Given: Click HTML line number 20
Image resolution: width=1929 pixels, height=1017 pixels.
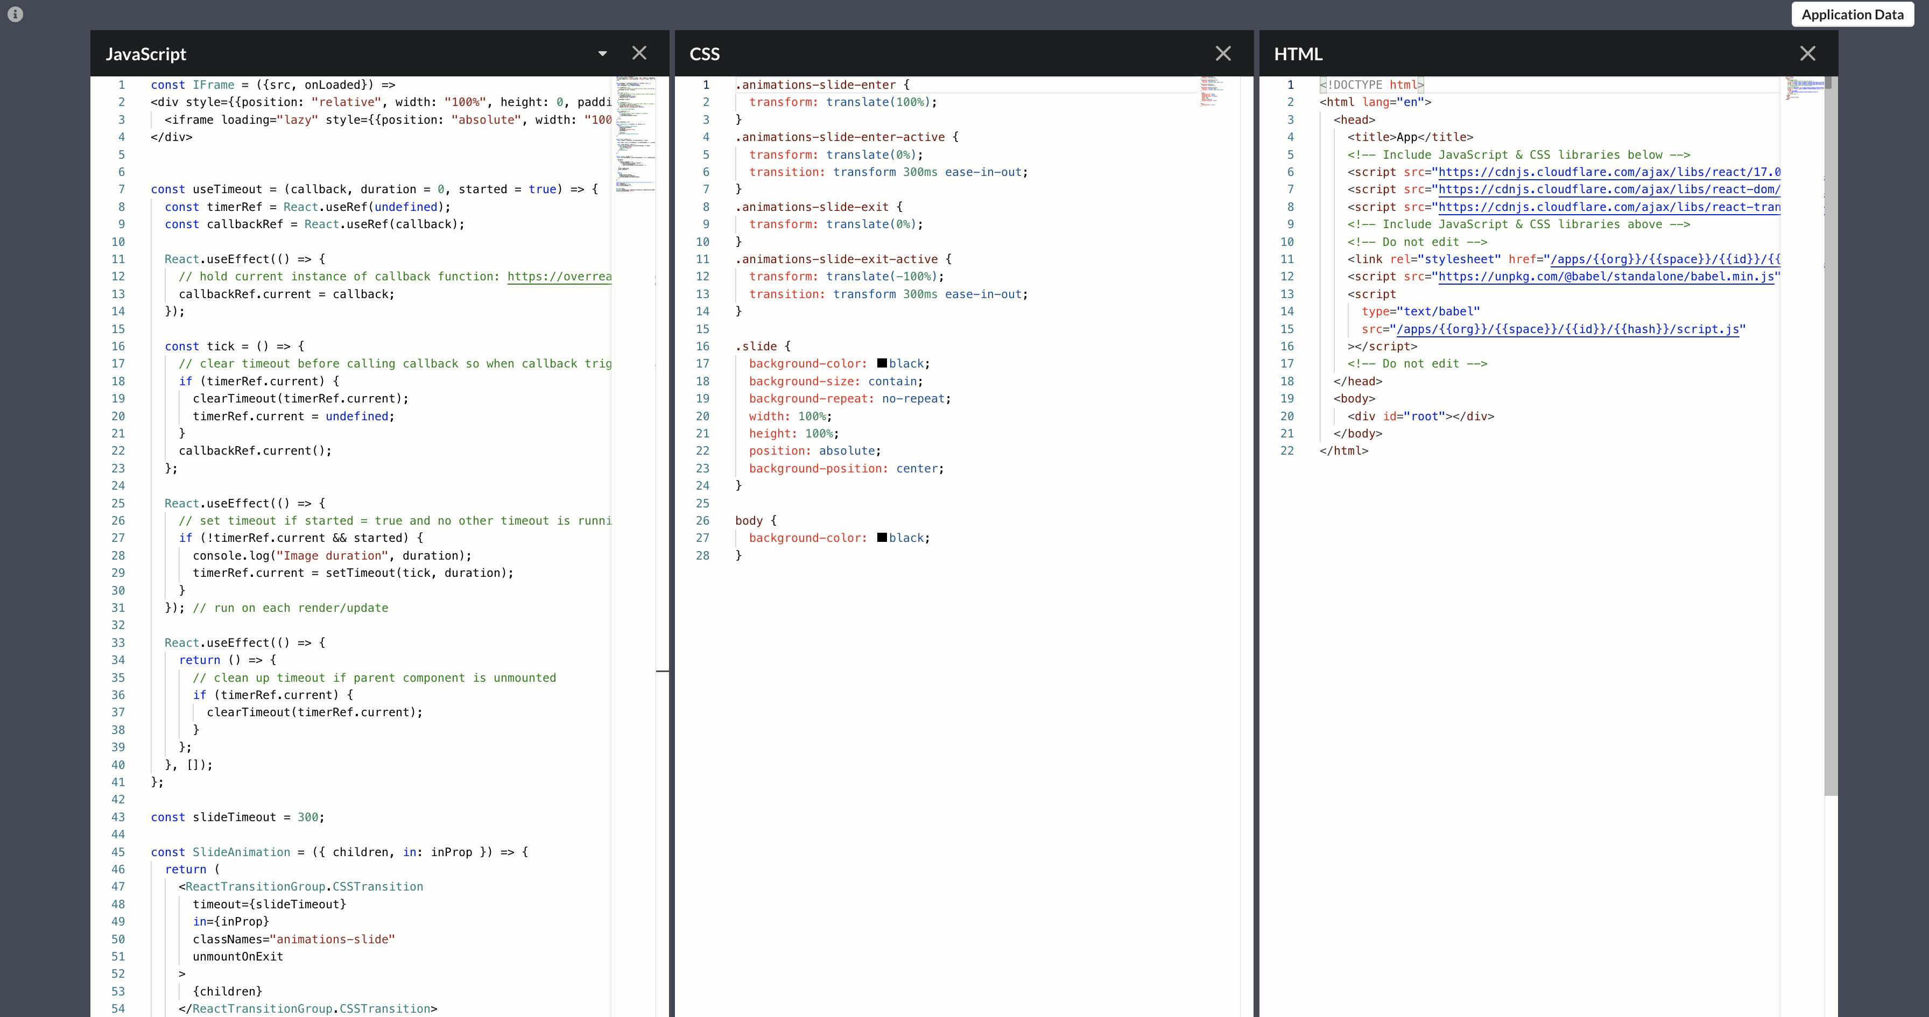Looking at the screenshot, I should [x=1286, y=416].
